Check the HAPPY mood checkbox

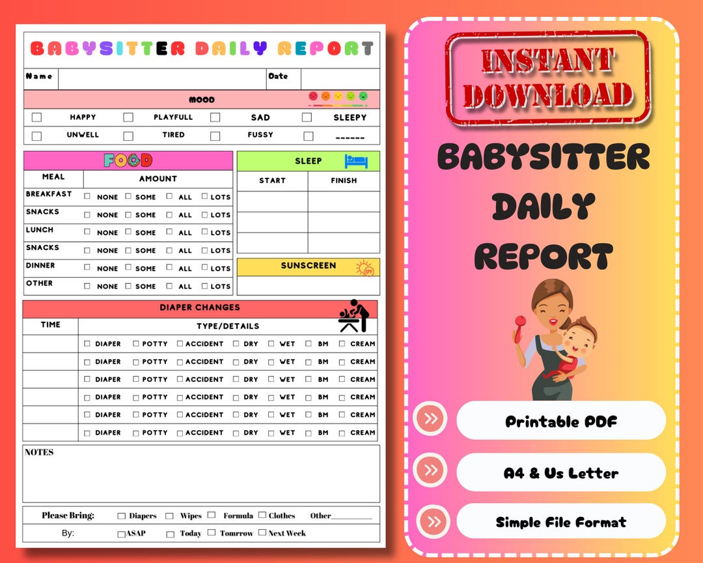coord(36,117)
